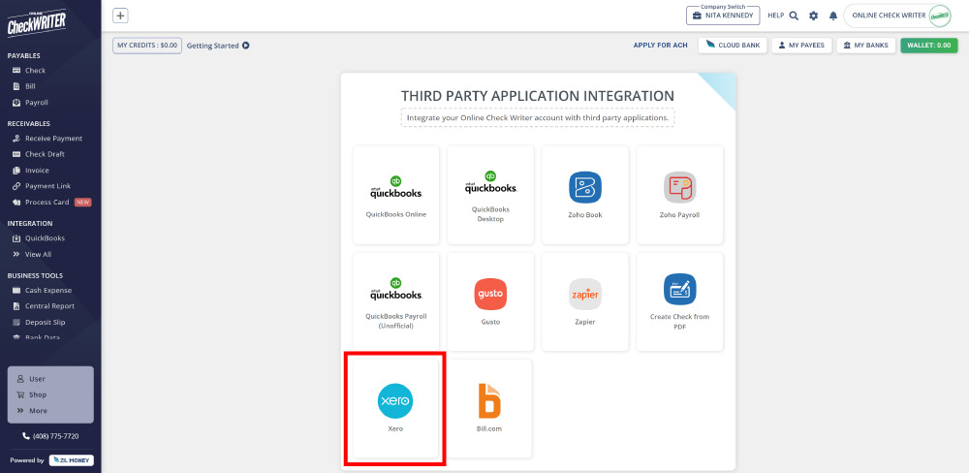The height and width of the screenshot is (473, 969).
Task: Play the Getting Started video
Action: click(x=246, y=46)
